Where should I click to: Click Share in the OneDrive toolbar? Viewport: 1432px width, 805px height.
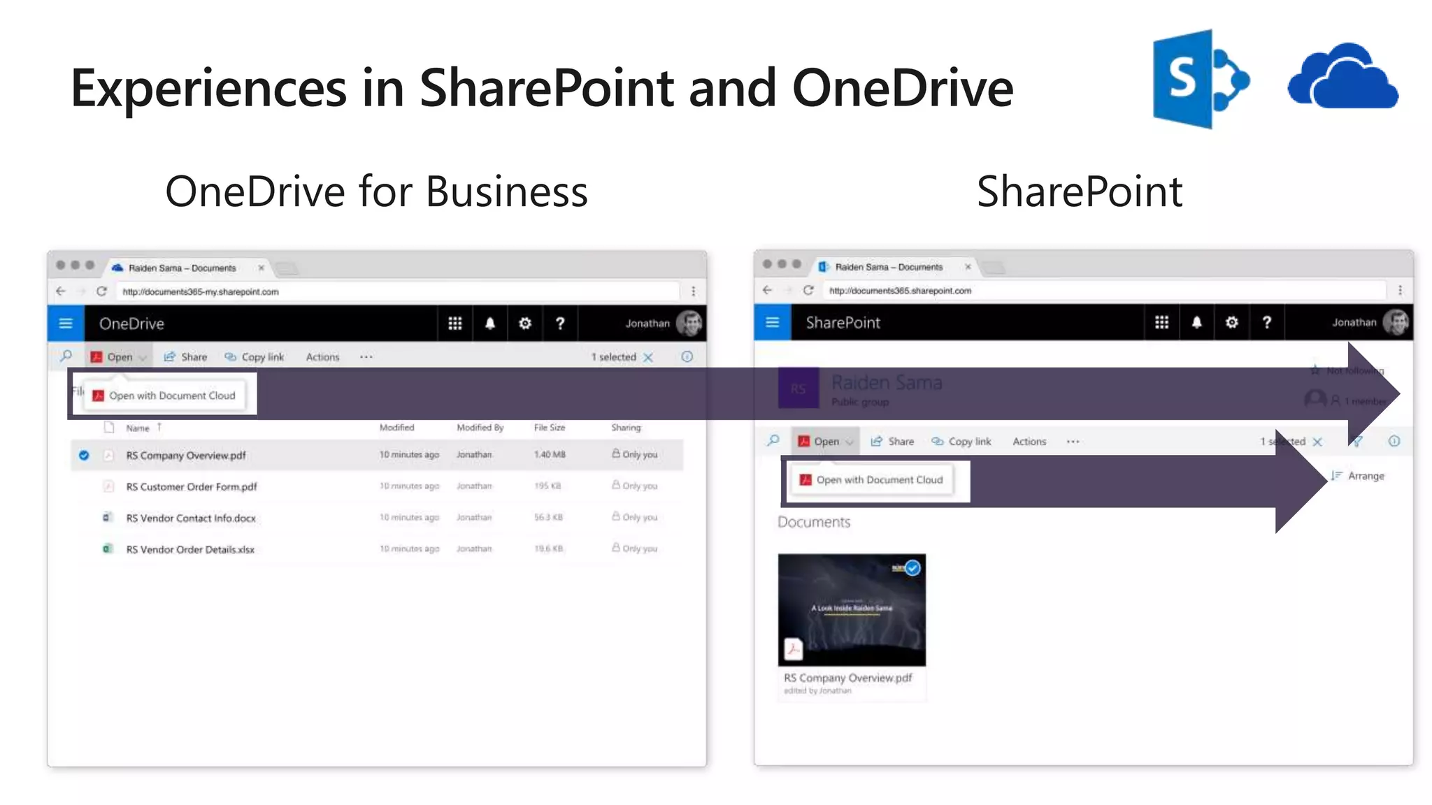(186, 357)
